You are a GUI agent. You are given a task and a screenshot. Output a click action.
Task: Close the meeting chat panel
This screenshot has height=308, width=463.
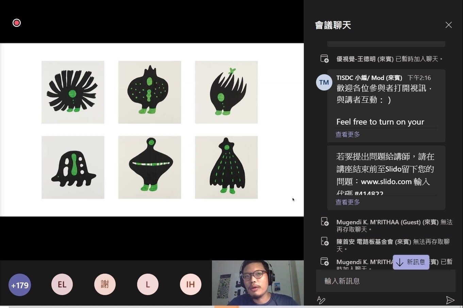pyautogui.click(x=448, y=25)
